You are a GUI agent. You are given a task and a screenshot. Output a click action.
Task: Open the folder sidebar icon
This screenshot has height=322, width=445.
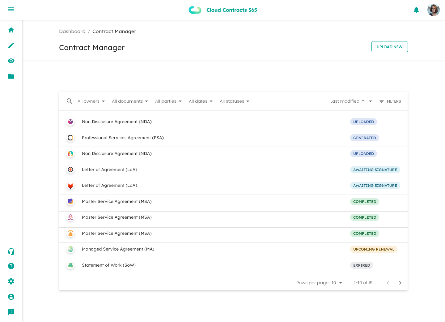(11, 76)
